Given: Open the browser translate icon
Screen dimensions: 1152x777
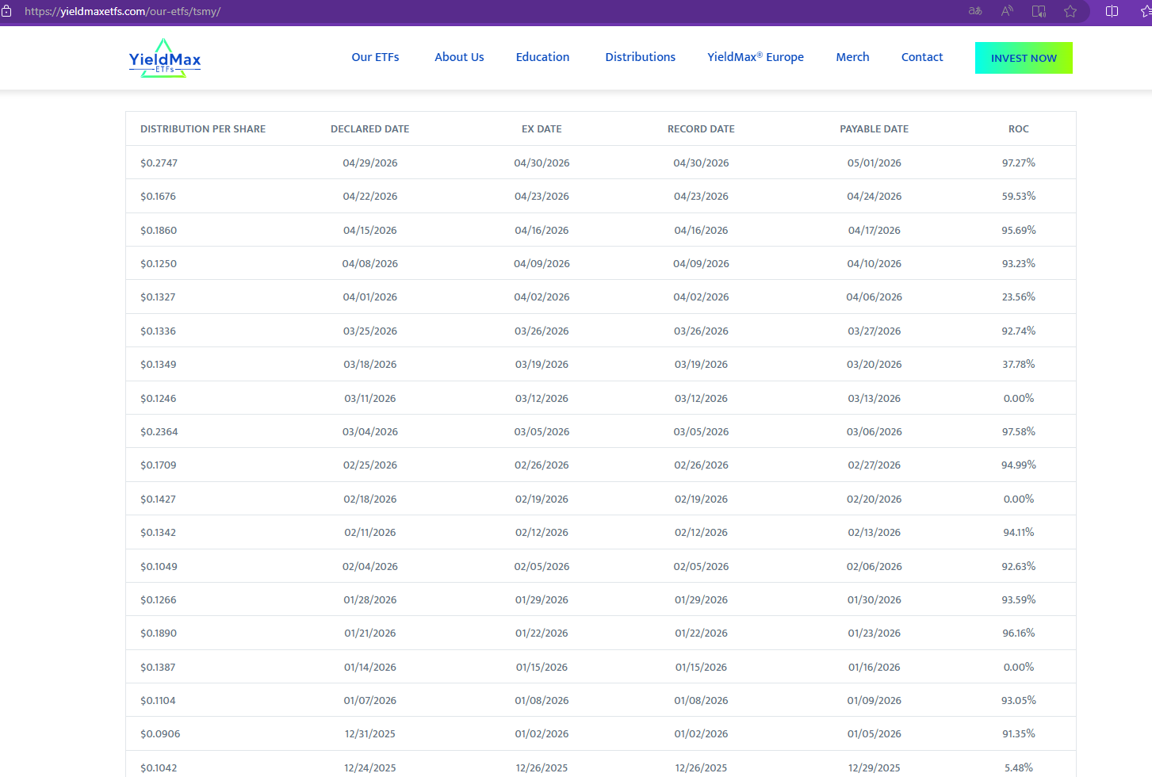Looking at the screenshot, I should [975, 11].
